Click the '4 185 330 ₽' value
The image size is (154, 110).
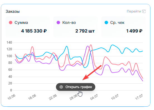pyautogui.click(x=34, y=31)
